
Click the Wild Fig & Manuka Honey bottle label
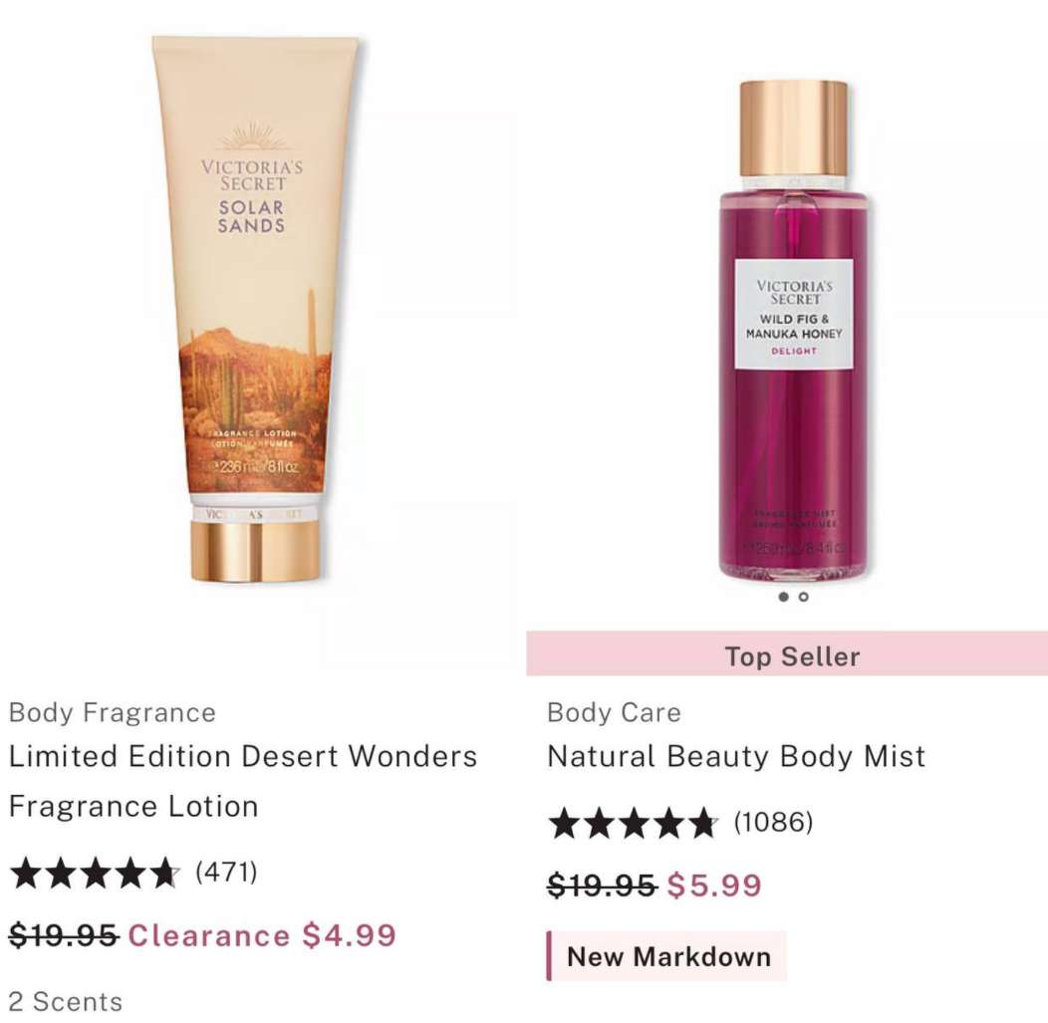pyautogui.click(x=793, y=314)
